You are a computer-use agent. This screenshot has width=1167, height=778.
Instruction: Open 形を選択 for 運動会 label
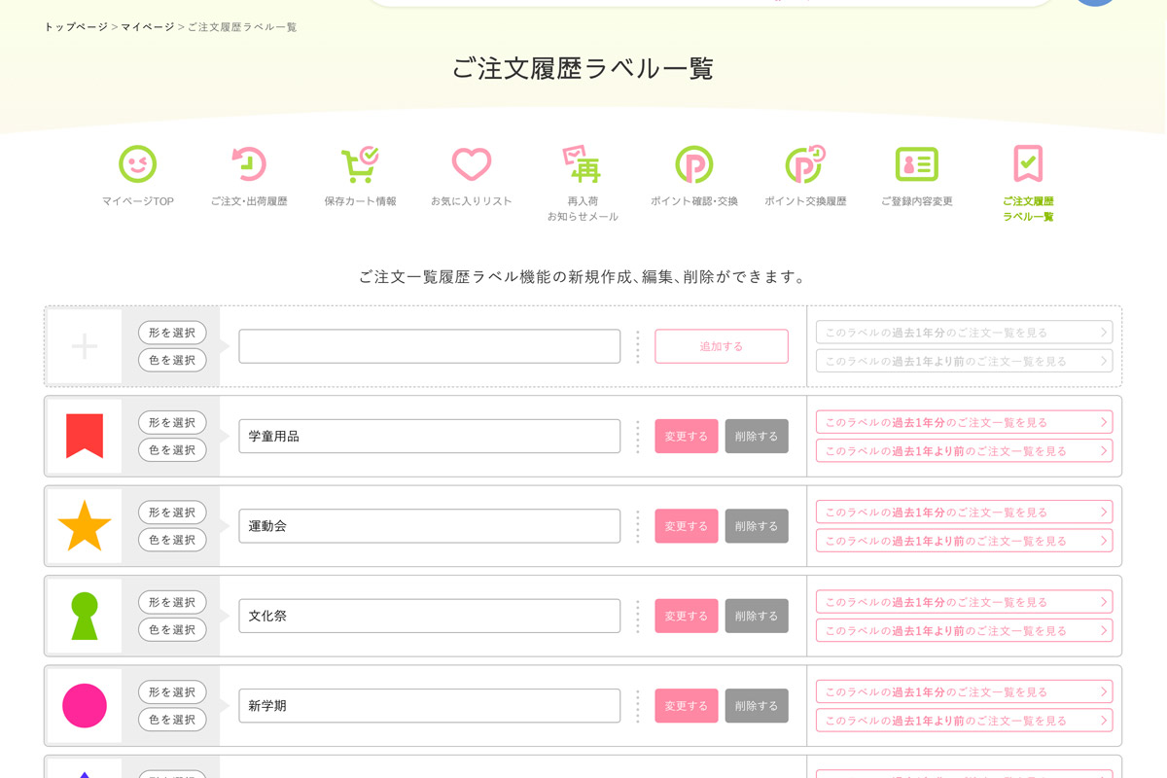pos(172,513)
